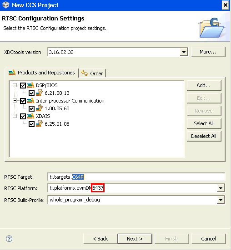Viewport: 231px width, 250px height.
Task: Uncheck the 1.00.05.60 version checkbox
Action: (31, 108)
